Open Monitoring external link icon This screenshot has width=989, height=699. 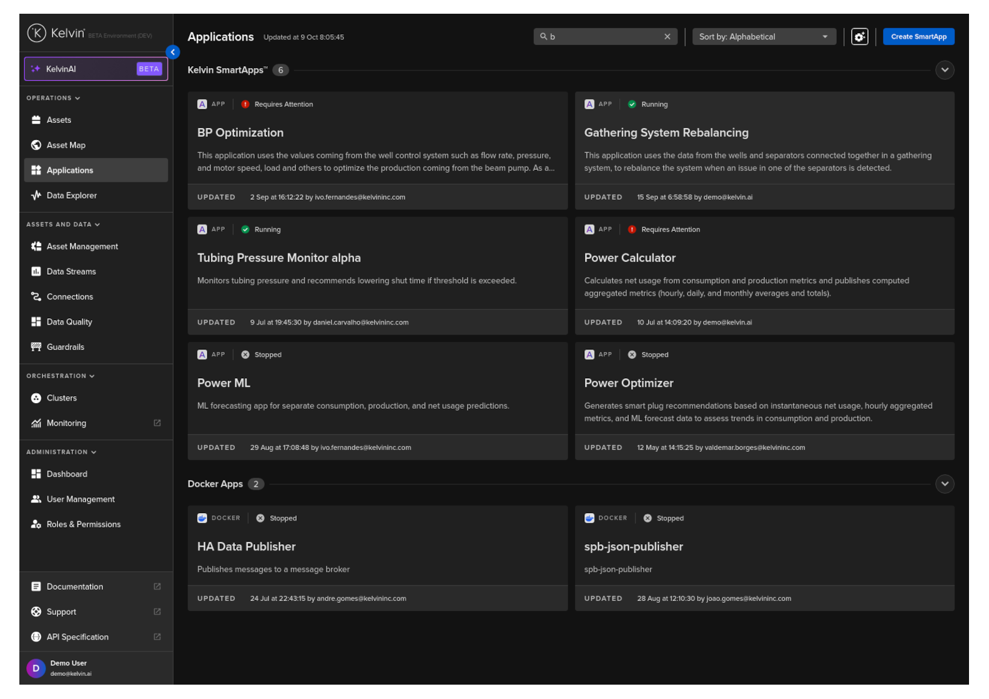(x=157, y=423)
